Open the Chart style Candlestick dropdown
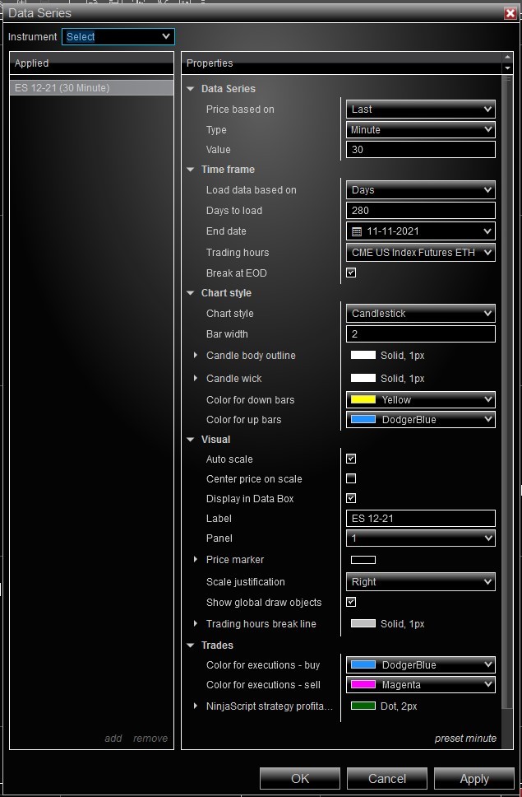 pos(421,314)
